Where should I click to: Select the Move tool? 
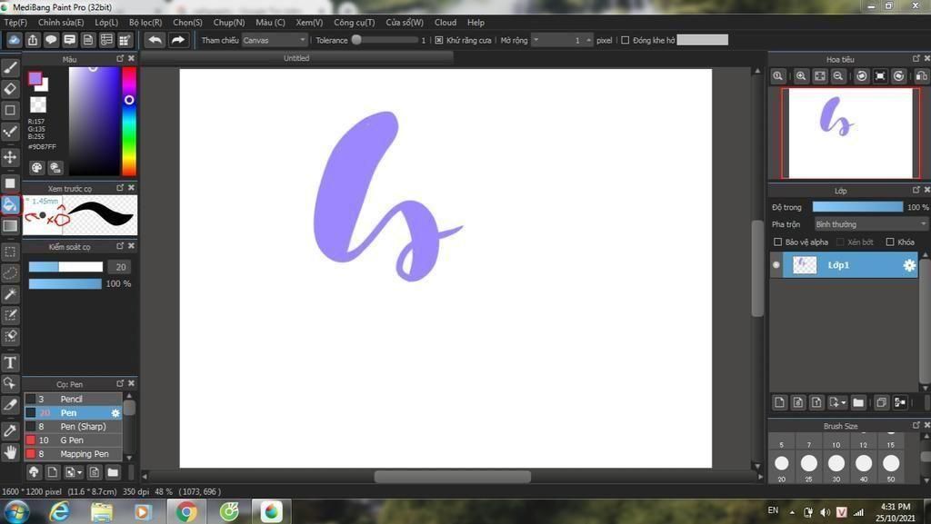(x=10, y=156)
